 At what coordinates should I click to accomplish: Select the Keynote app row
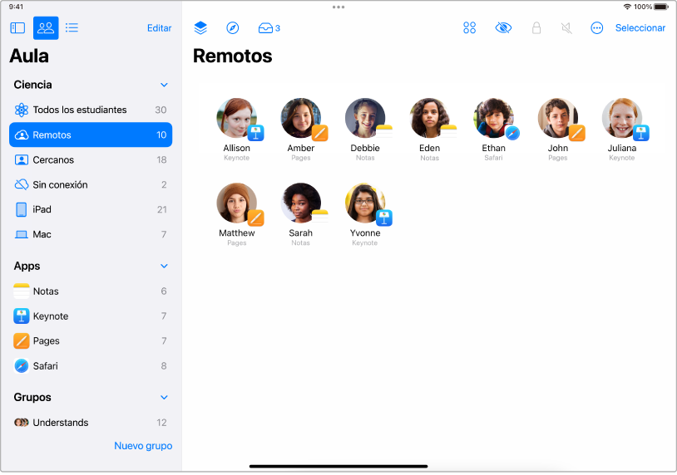click(91, 317)
